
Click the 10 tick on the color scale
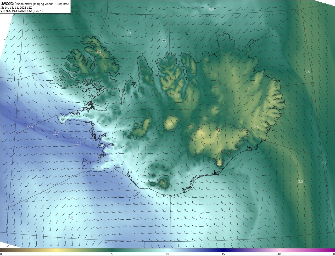pyautogui.click(x=167, y=254)
